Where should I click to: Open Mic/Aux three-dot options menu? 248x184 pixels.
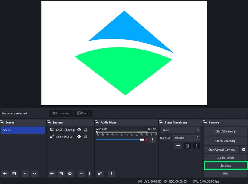click(152, 140)
